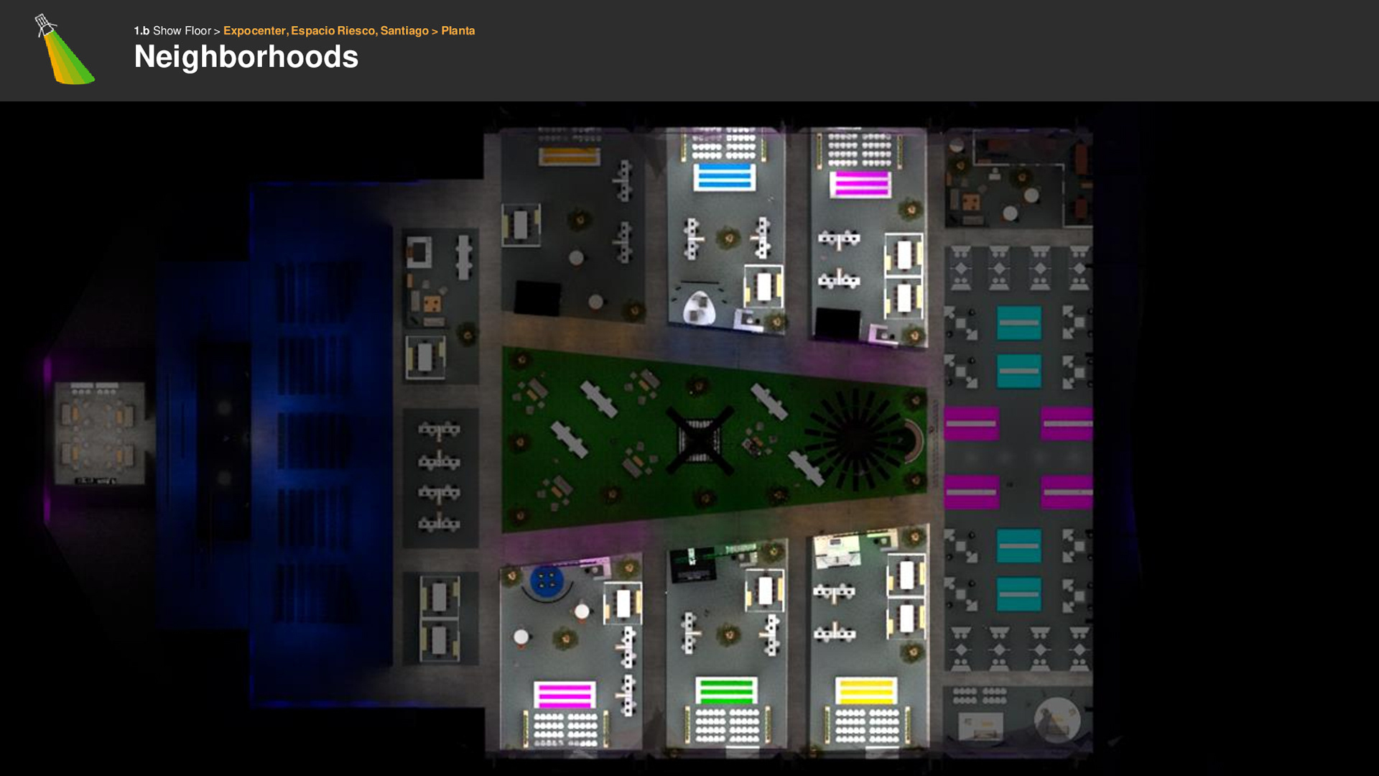Click the round photo thumbnail at bottom right
The width and height of the screenshot is (1379, 776).
[x=1057, y=719]
